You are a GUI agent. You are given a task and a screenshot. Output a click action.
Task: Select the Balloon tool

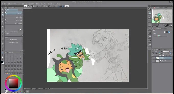3,57
